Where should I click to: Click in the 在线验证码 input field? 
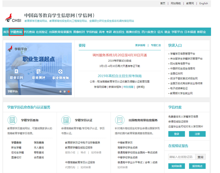click(x=181, y=157)
